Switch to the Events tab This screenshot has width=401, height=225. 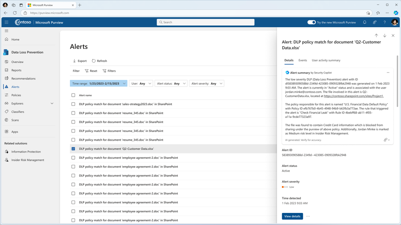[303, 60]
